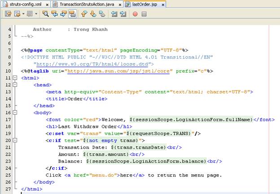The height and width of the screenshot is (194, 280).
Task: Click the DOCTYPE declaration on line 8
Action: point(117,57)
